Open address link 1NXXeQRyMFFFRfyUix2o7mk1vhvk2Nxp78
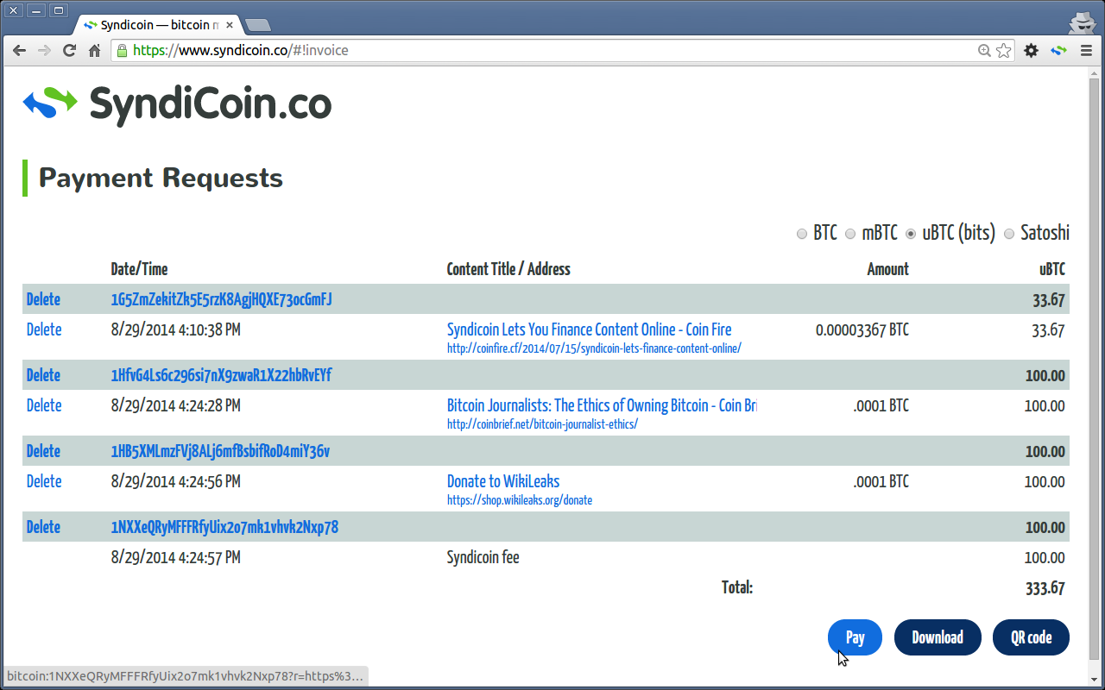Image resolution: width=1105 pixels, height=690 pixels. point(224,527)
